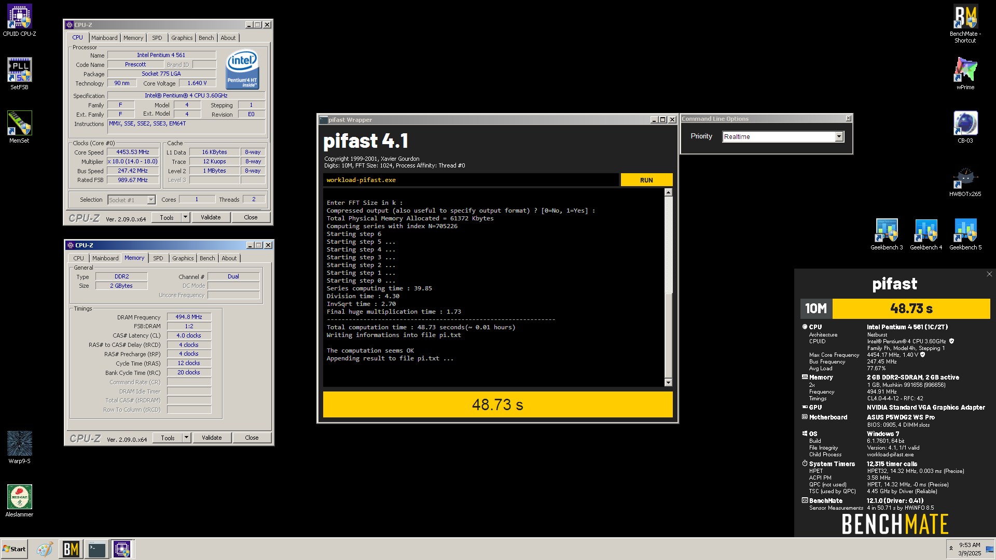Select Bench tab in top CPU-Z window
The height and width of the screenshot is (560, 996).
pos(206,38)
